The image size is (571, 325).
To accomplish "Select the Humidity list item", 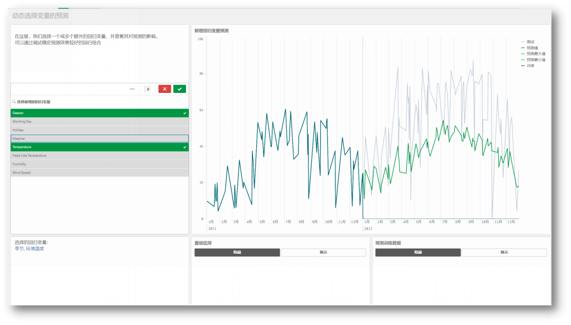I will click(x=100, y=164).
